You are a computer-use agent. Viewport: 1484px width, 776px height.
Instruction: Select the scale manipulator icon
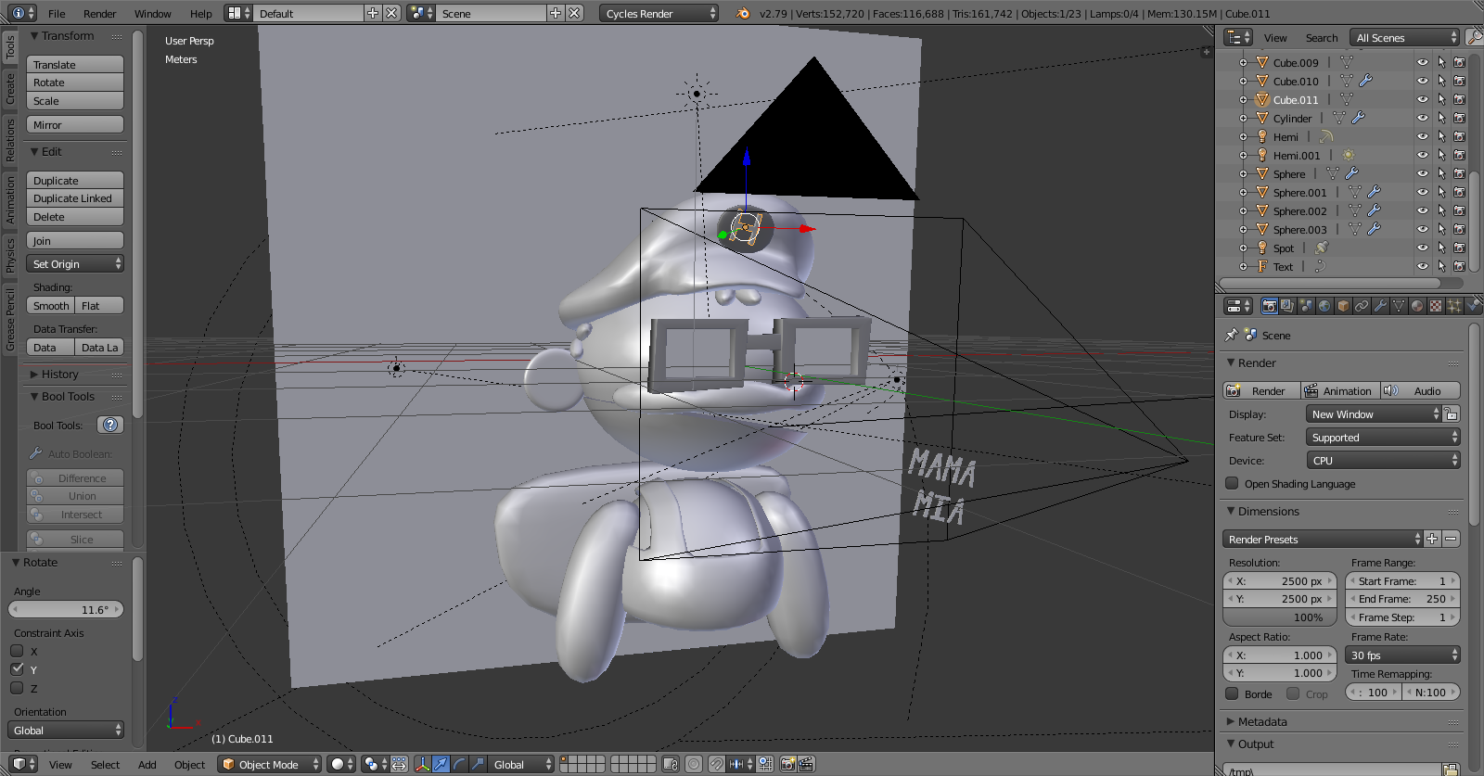pyautogui.click(x=478, y=764)
